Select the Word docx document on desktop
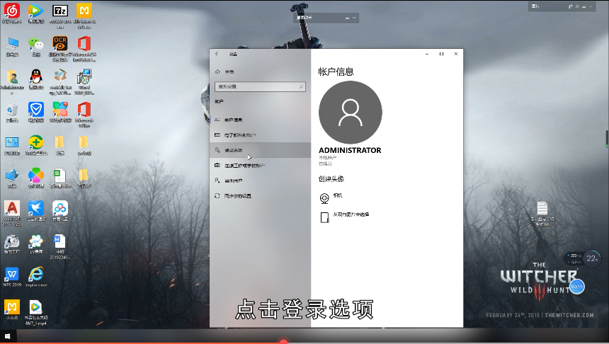The image size is (609, 344). point(59,247)
